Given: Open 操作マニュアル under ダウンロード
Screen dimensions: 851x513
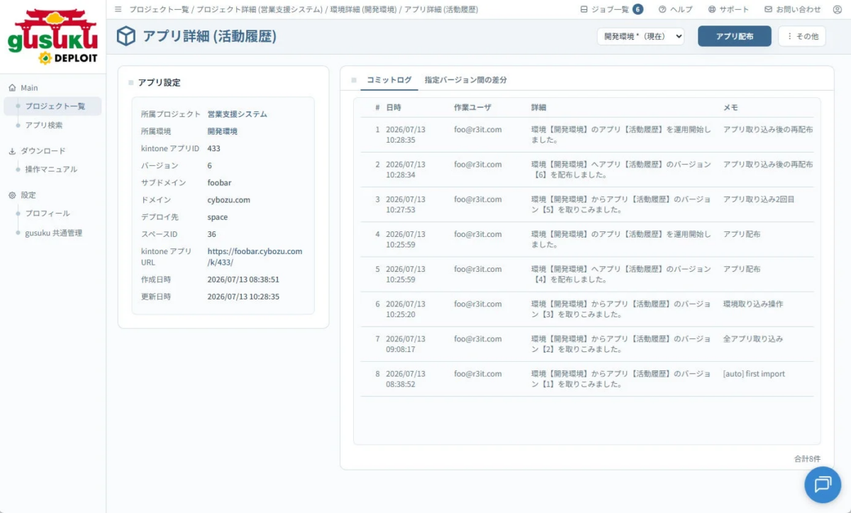Looking at the screenshot, I should (x=51, y=169).
